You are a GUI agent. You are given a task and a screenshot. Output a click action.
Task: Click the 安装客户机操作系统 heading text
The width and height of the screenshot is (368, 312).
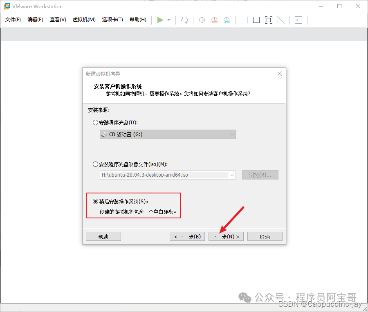pyautogui.click(x=118, y=86)
